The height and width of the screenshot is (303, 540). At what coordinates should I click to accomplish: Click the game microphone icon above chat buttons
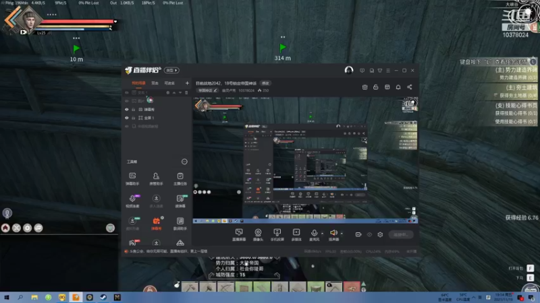coord(7,213)
